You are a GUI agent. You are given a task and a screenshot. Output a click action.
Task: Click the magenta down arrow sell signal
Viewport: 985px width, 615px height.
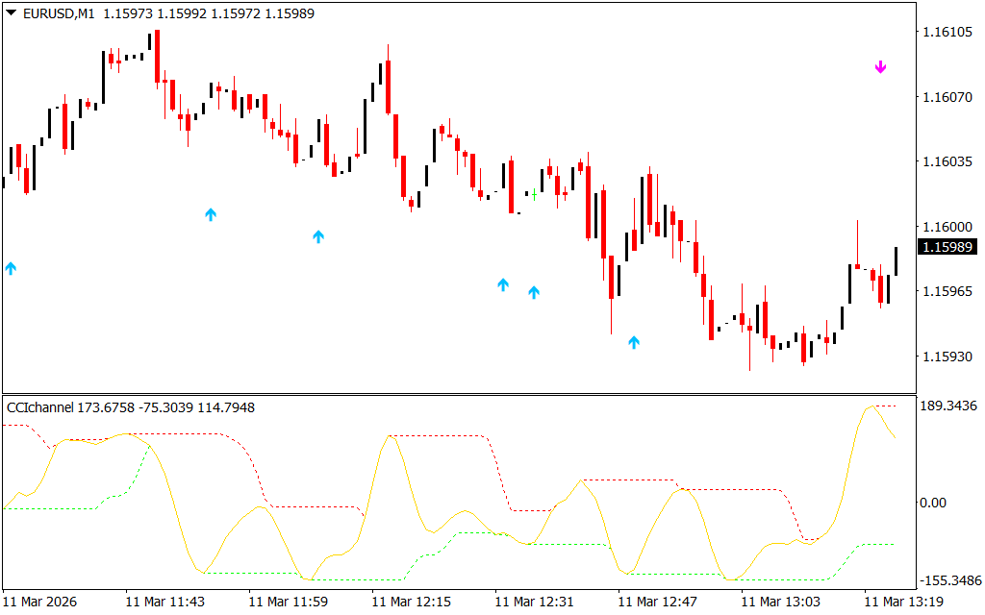[880, 67]
